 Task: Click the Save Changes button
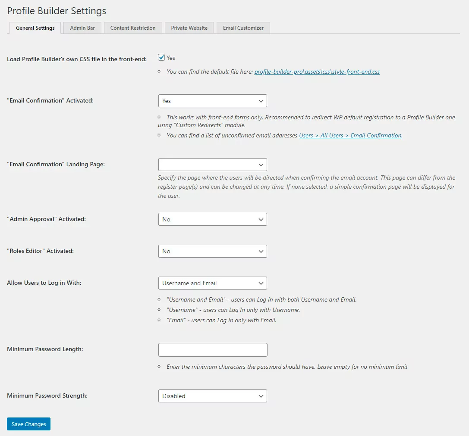[29, 424]
